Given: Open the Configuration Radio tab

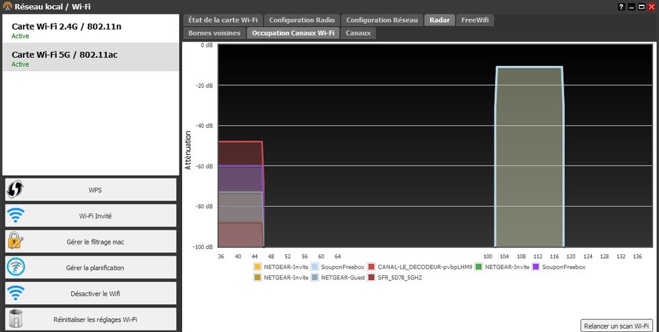Looking at the screenshot, I should pos(301,20).
